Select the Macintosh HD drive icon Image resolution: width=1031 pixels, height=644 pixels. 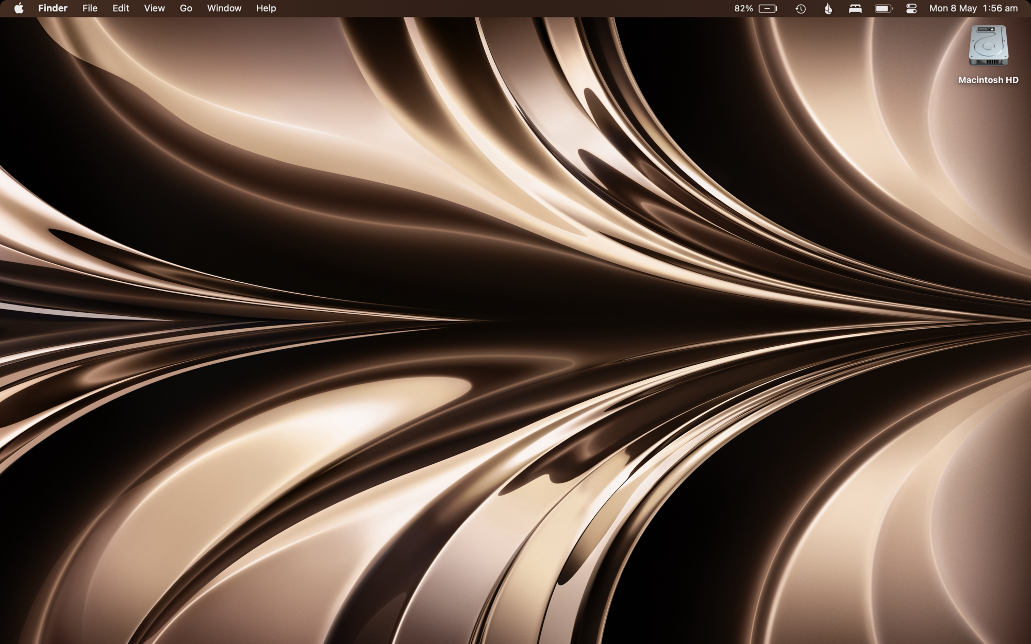tap(988, 46)
